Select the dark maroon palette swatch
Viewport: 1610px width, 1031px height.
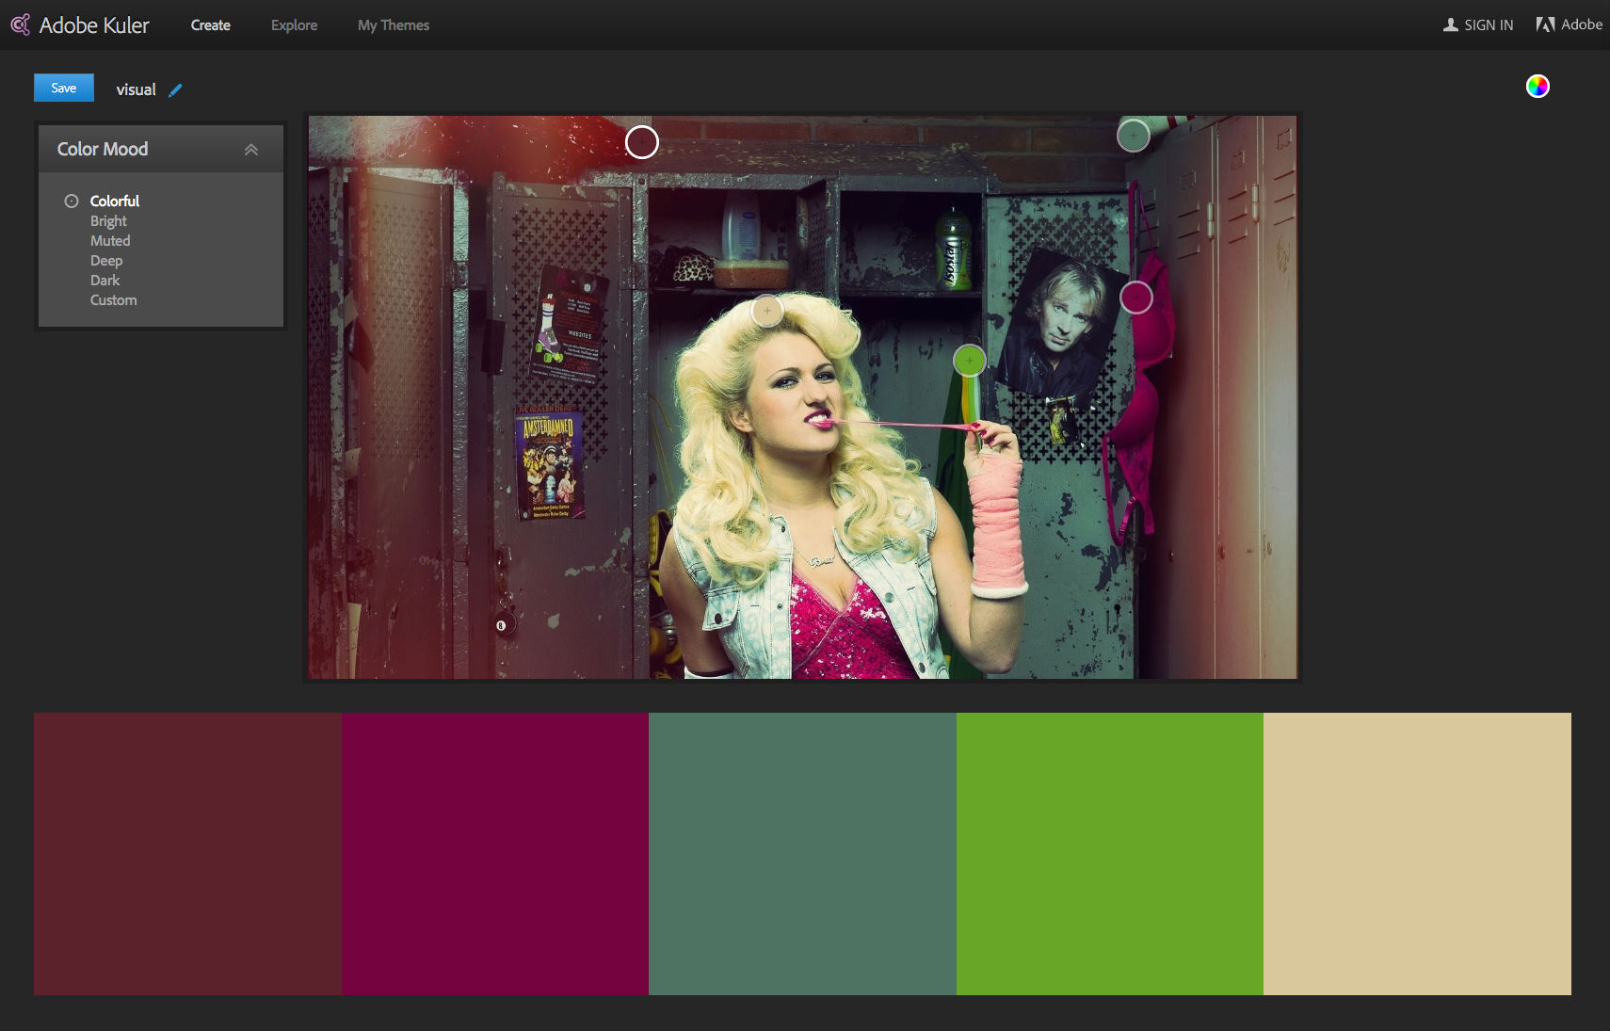pyautogui.click(x=187, y=853)
